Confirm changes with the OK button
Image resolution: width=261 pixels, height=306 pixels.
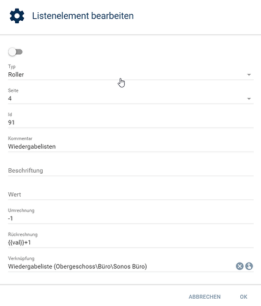coord(243,297)
